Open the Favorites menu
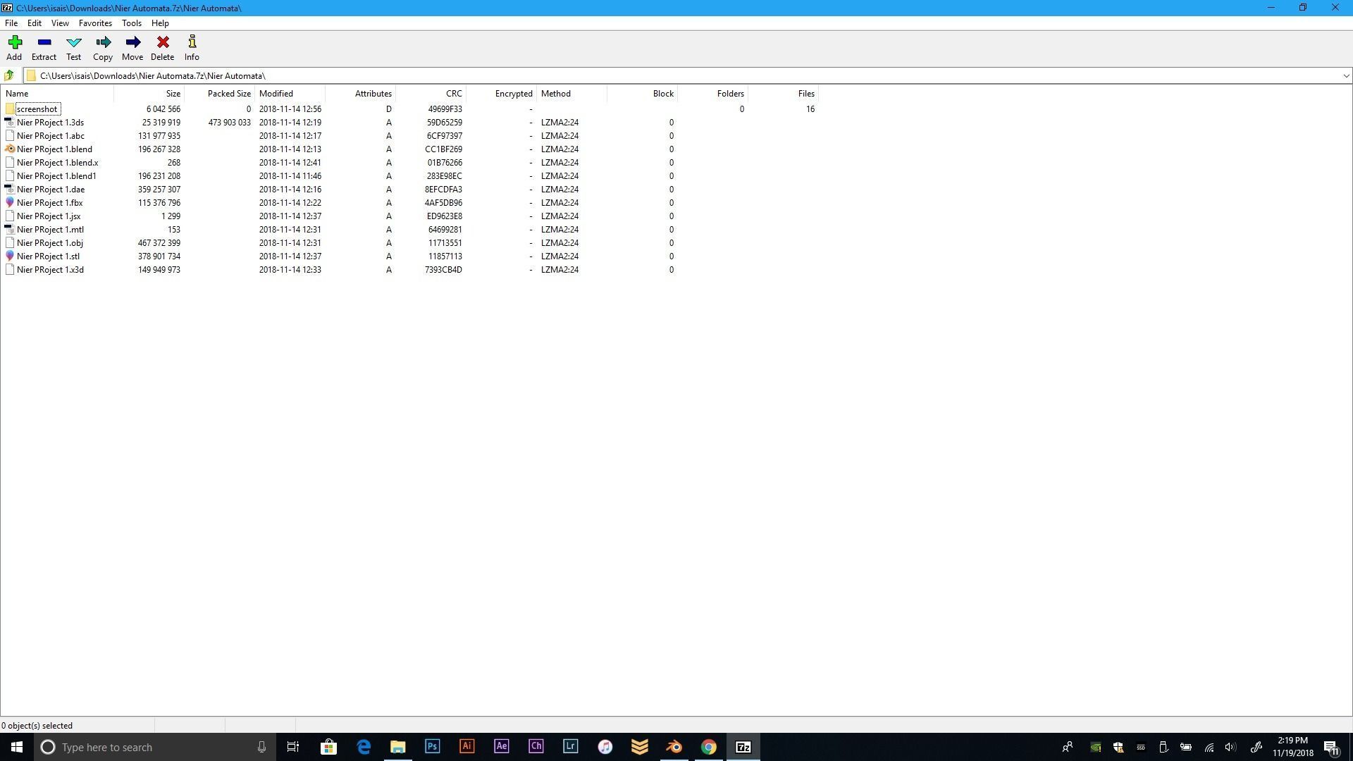Screen dimensions: 1353x761 click(95, 23)
